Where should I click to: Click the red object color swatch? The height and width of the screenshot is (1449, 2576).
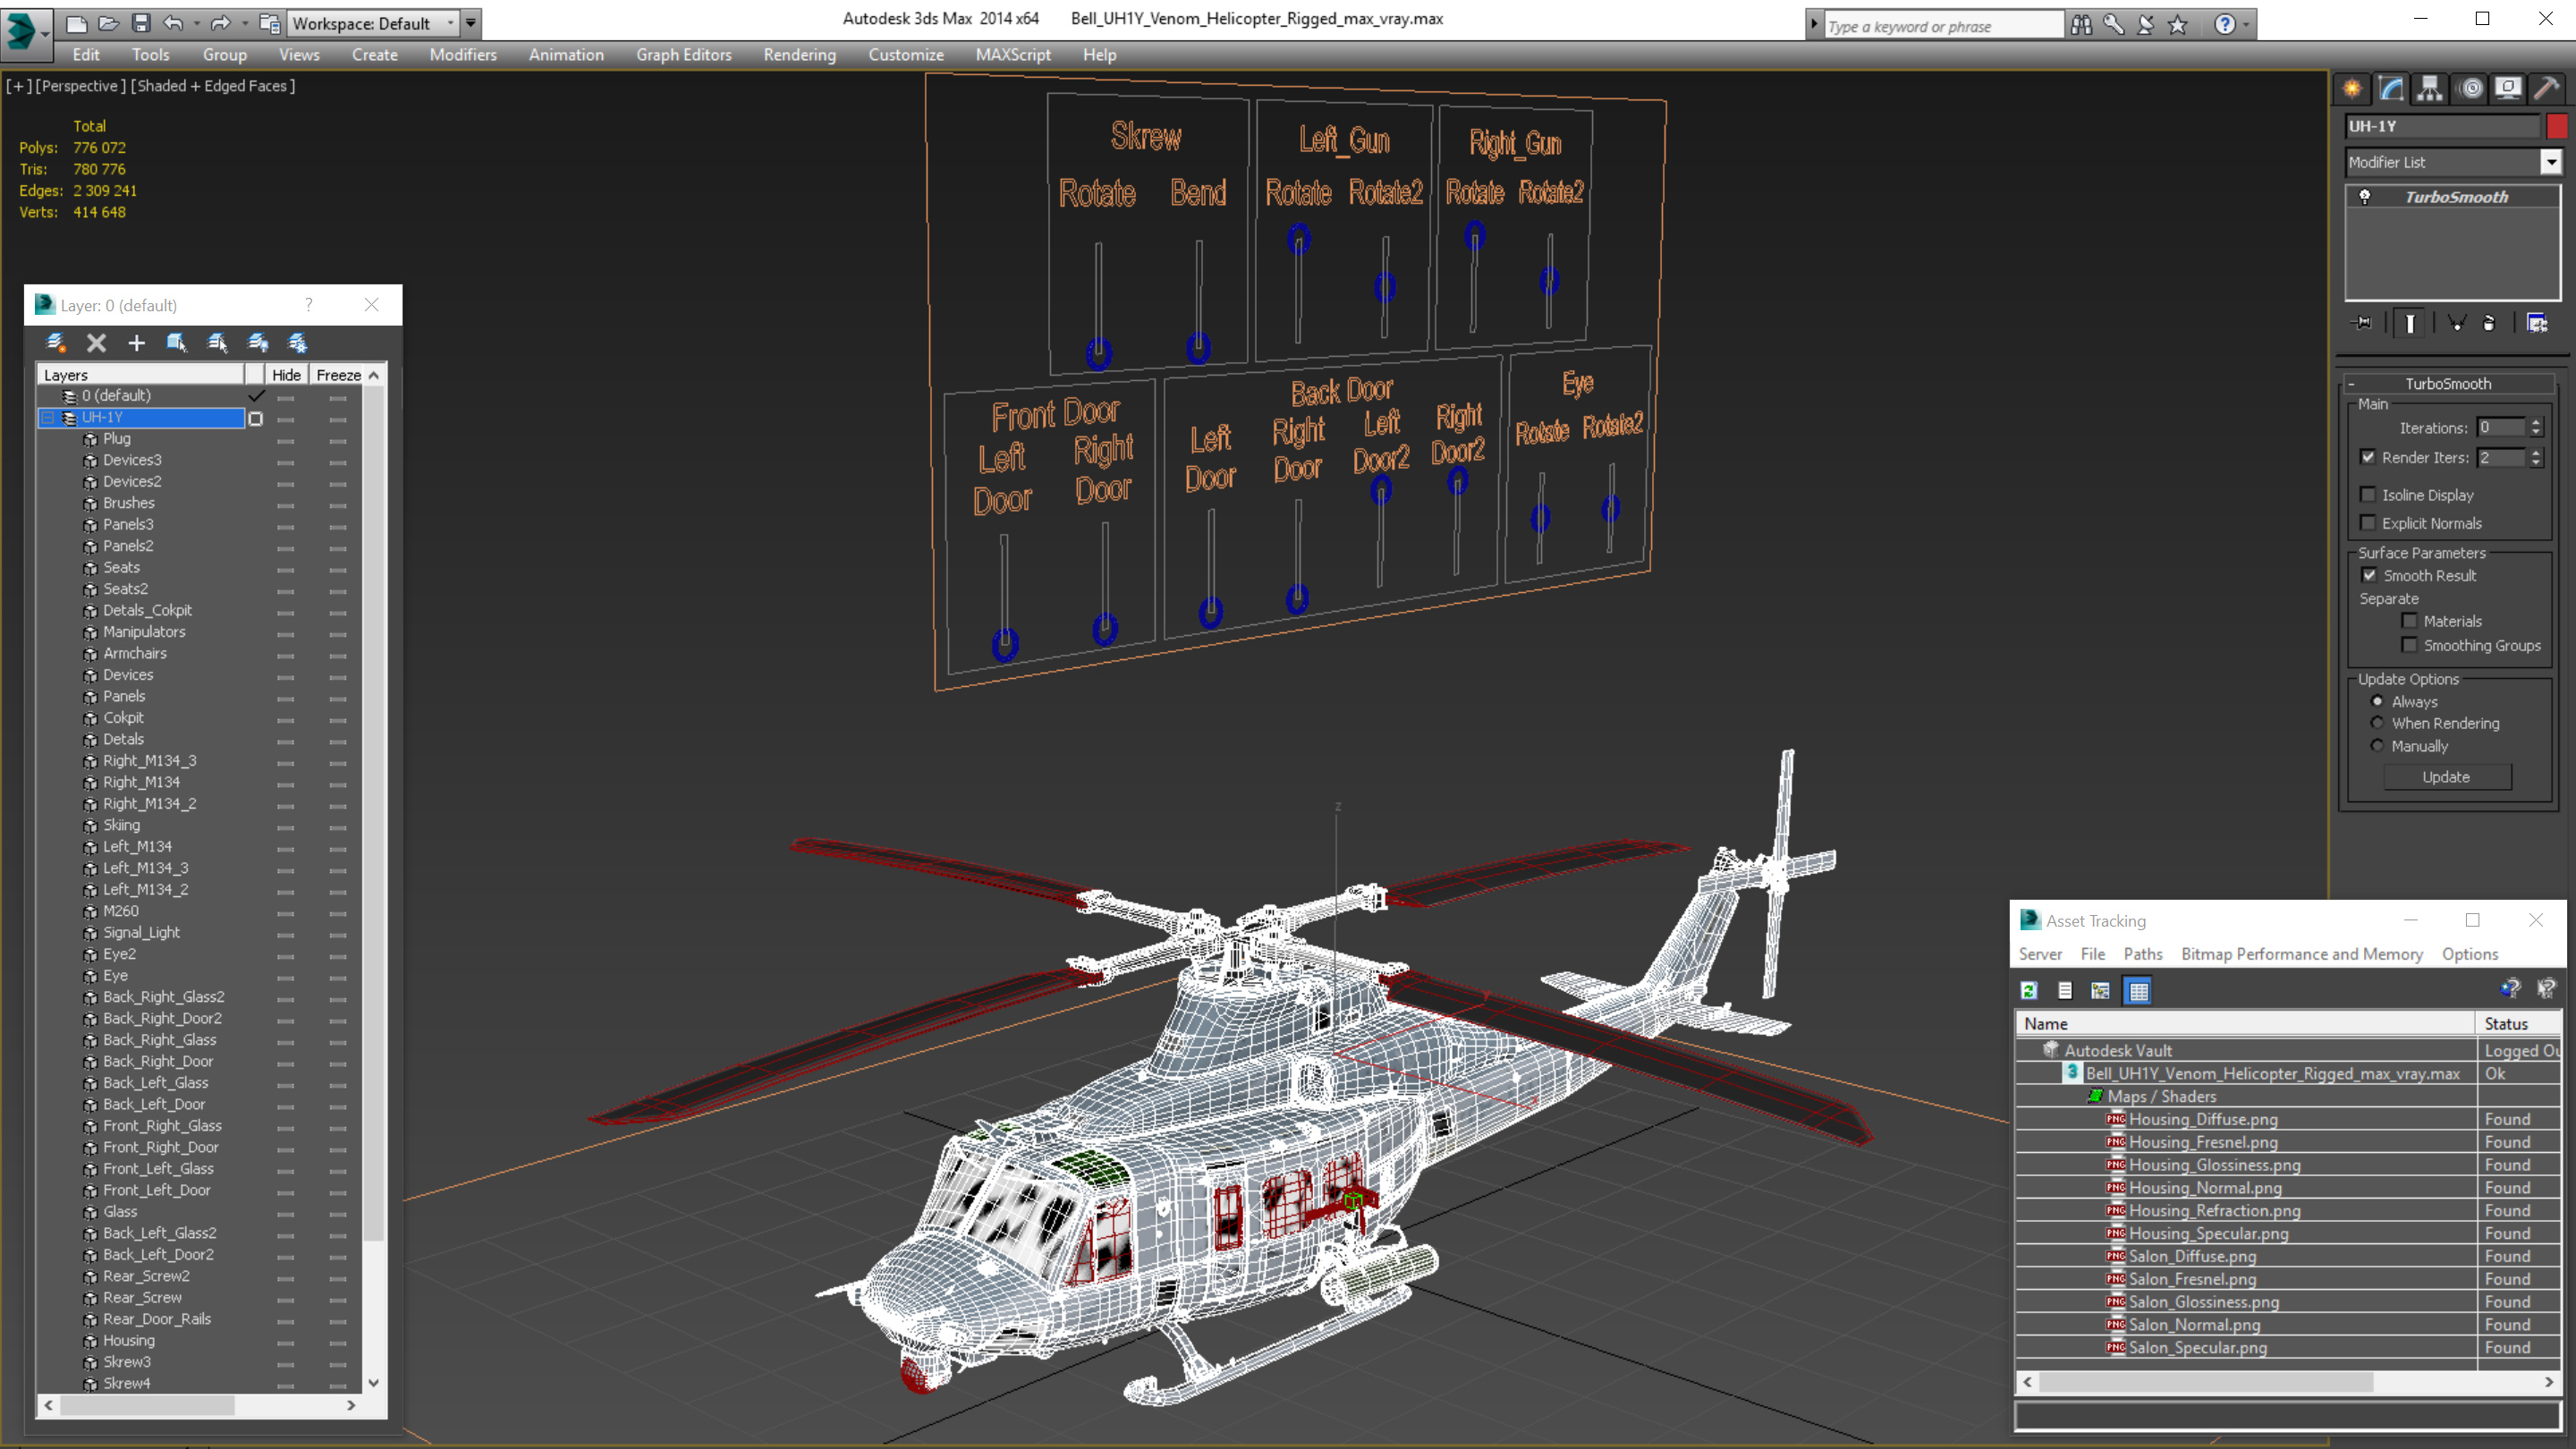click(2557, 126)
